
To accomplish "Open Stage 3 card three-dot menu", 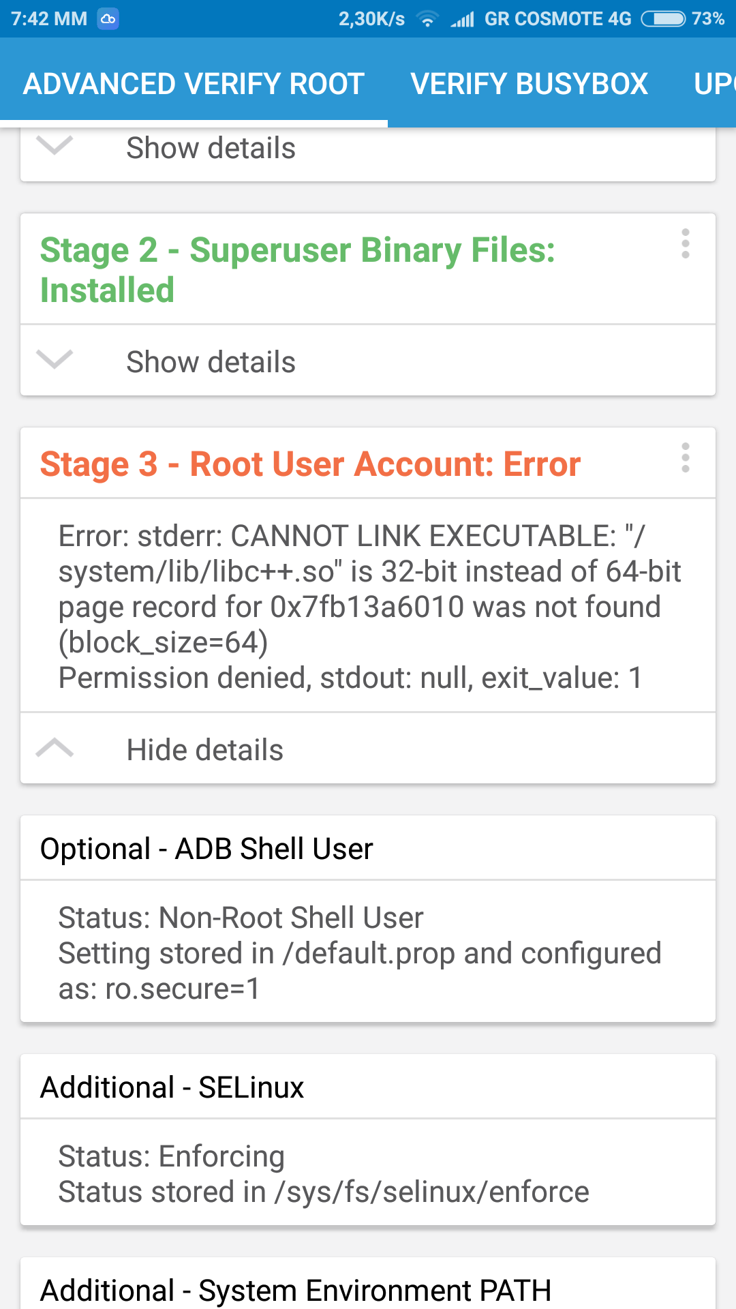I will [685, 458].
